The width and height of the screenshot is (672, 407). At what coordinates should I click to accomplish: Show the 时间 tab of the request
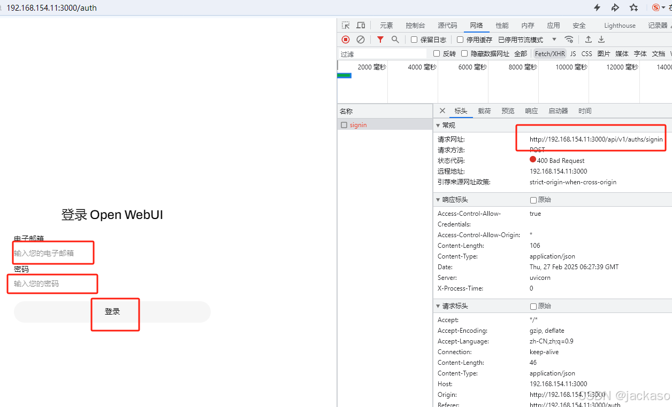pyautogui.click(x=585, y=111)
